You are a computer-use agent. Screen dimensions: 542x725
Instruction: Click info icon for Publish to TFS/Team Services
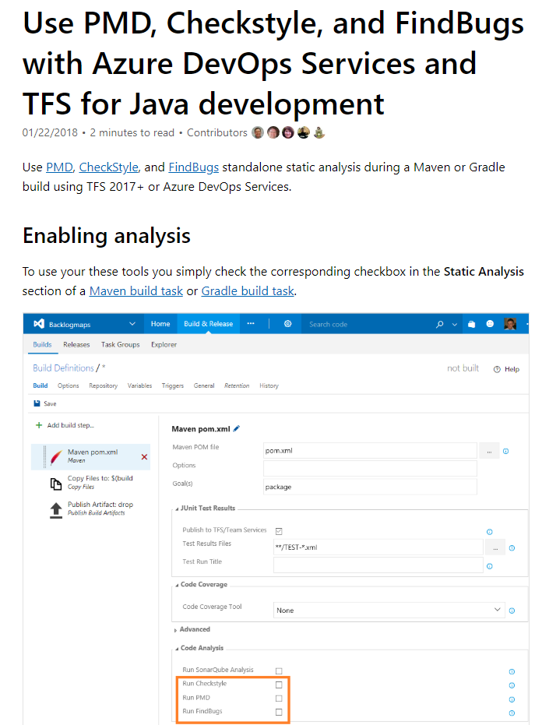tap(490, 532)
